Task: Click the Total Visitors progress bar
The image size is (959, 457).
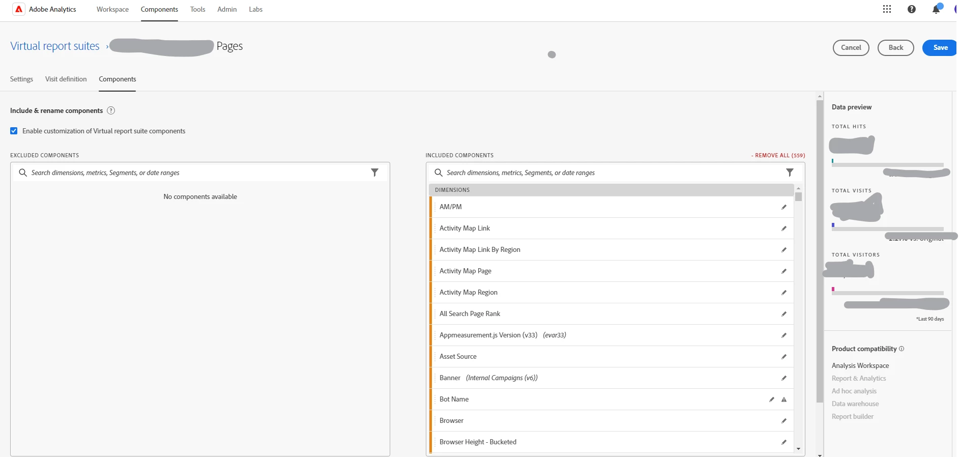Action: point(887,293)
